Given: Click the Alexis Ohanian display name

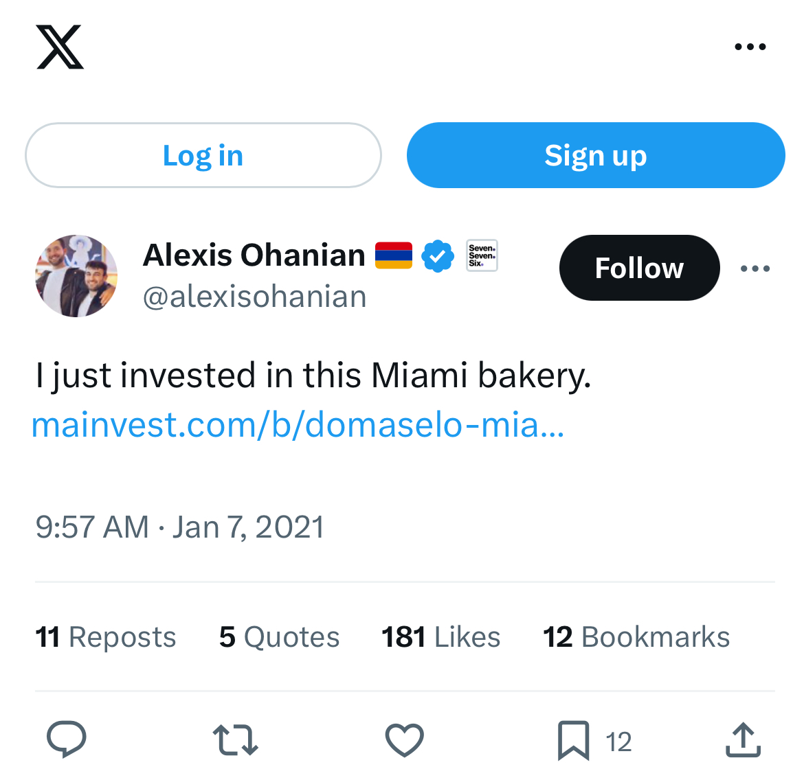Looking at the screenshot, I should pyautogui.click(x=254, y=255).
